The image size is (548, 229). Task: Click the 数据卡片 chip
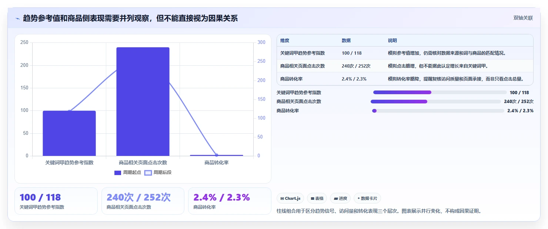click(367, 198)
